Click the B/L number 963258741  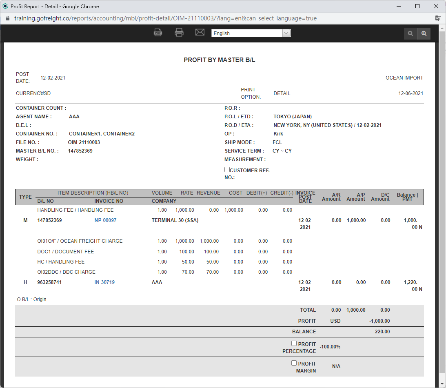(49, 282)
